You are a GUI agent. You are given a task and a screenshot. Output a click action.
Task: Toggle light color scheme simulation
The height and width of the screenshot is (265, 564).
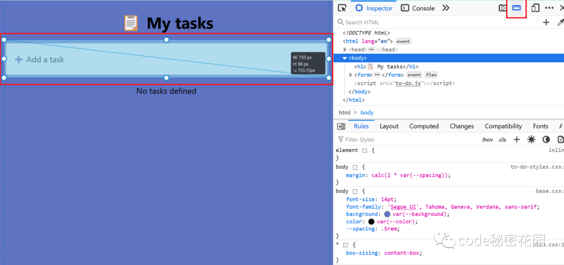point(531,139)
